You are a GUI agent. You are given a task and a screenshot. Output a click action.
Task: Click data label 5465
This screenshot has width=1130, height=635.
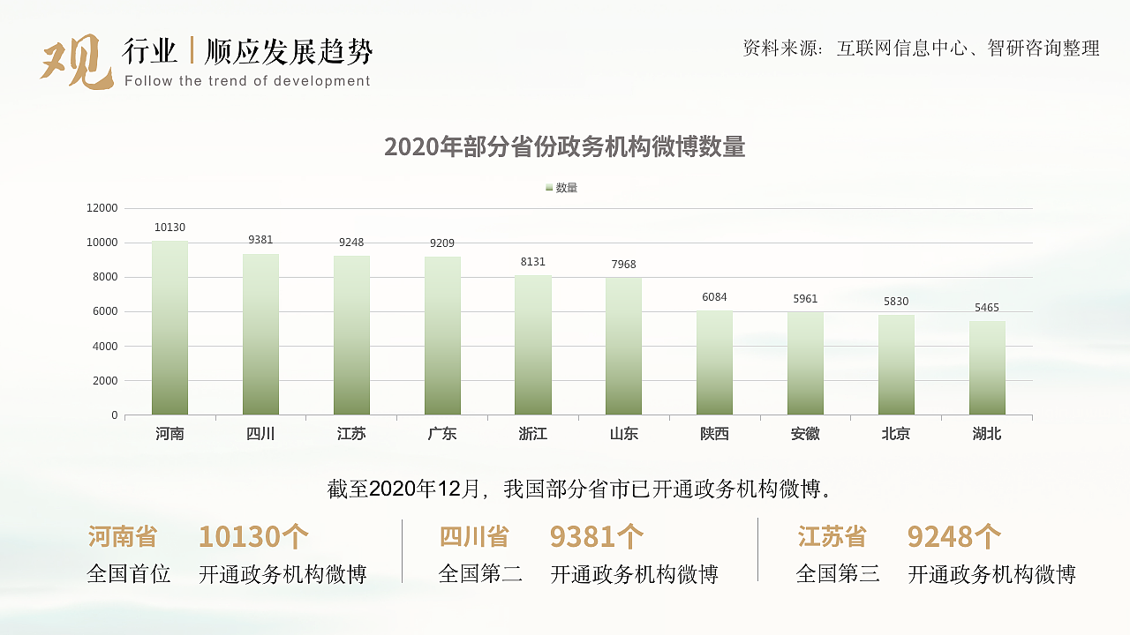[987, 308]
